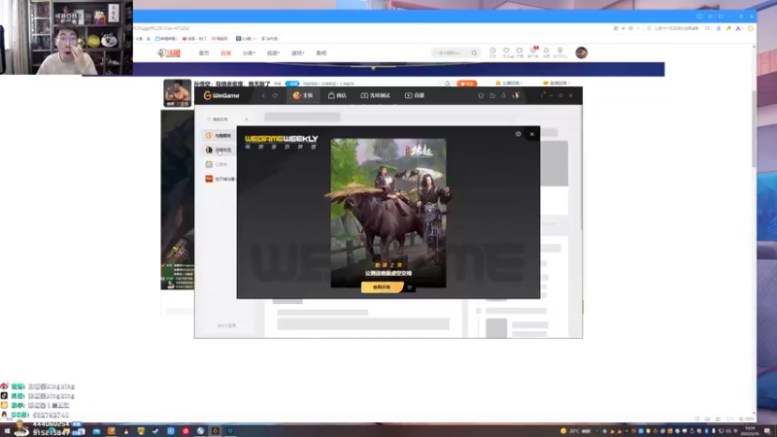The image size is (777, 437).
Task: Open Huya message icon with red badge
Action: click(x=533, y=52)
